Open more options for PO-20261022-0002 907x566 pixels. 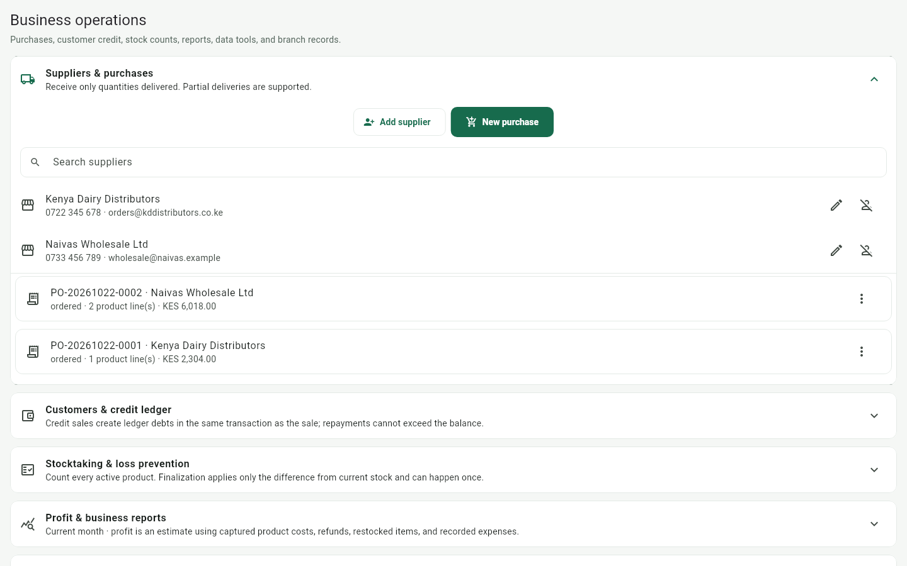coord(862,299)
